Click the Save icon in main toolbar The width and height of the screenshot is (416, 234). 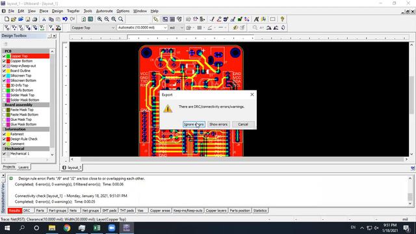pyautogui.click(x=27, y=19)
